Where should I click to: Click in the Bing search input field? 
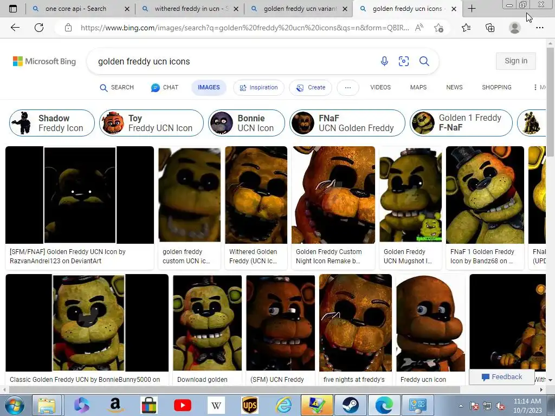click(234, 61)
